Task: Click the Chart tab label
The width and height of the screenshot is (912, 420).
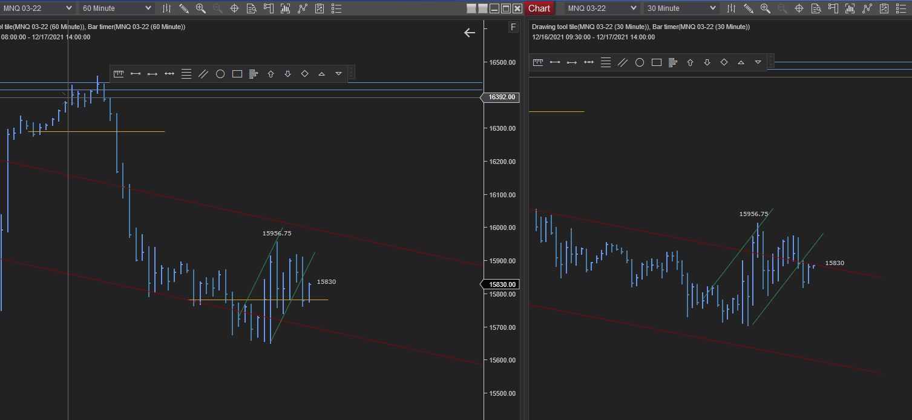Action: point(539,8)
